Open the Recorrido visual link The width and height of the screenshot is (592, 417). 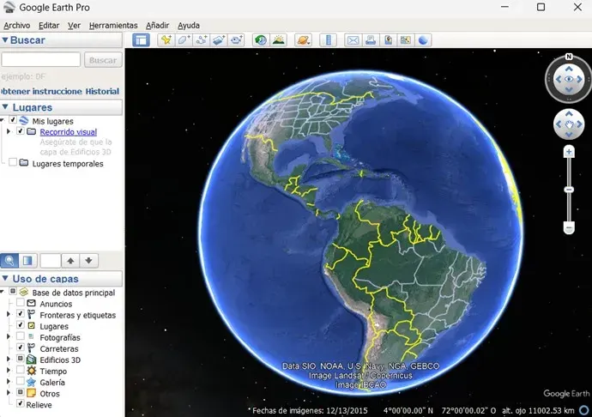coord(69,132)
